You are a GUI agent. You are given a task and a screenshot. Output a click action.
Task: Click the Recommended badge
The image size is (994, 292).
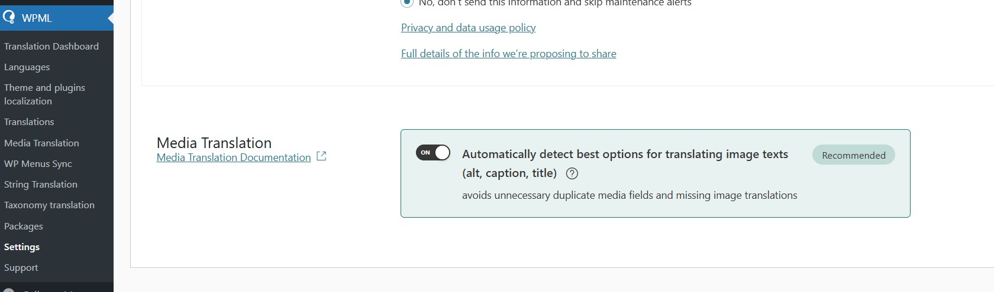(853, 155)
